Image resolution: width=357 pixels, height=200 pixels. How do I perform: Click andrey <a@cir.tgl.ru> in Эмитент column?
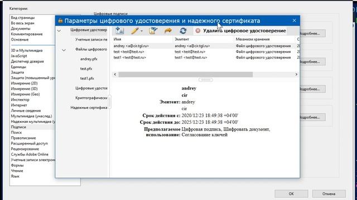pos(192,46)
